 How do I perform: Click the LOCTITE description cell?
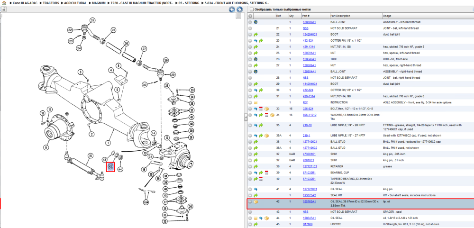click(x=355, y=224)
